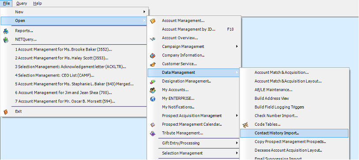This screenshot has width=359, height=160.
Task: Click the Reports icon in File menu
Action: coord(6,31)
